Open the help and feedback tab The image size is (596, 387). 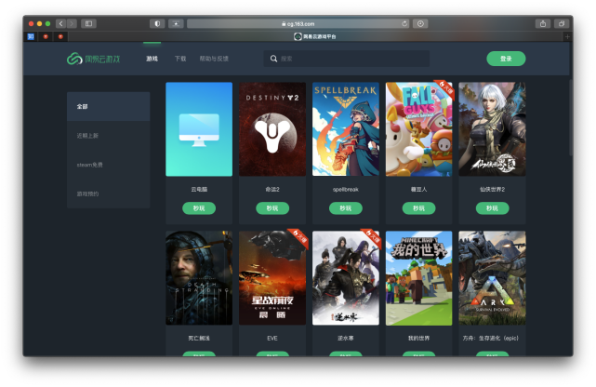point(214,59)
